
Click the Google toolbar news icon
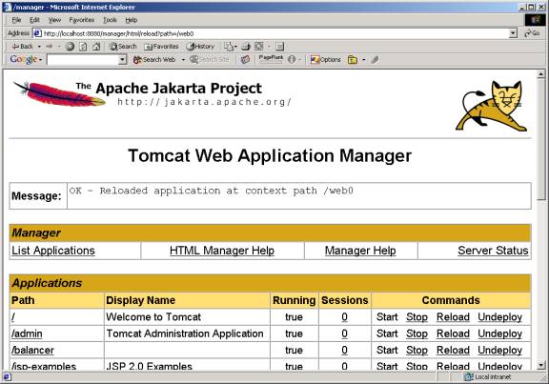coord(246,59)
